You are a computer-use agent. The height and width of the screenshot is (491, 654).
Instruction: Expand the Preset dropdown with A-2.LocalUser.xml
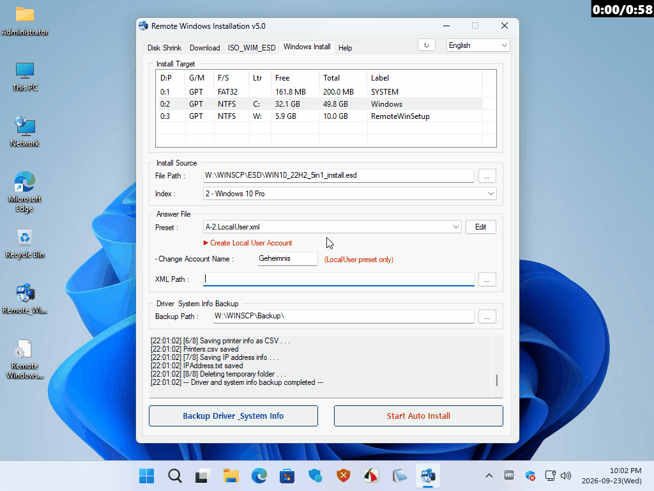(332, 227)
